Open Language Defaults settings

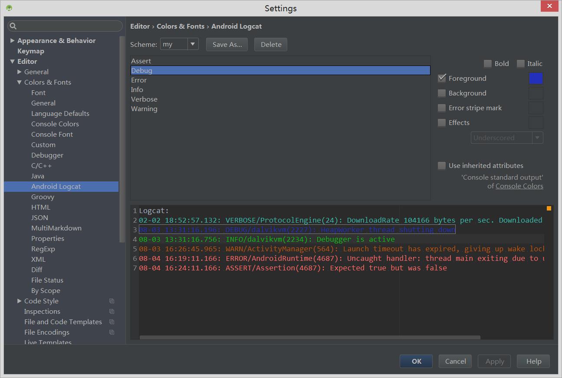tap(60, 113)
